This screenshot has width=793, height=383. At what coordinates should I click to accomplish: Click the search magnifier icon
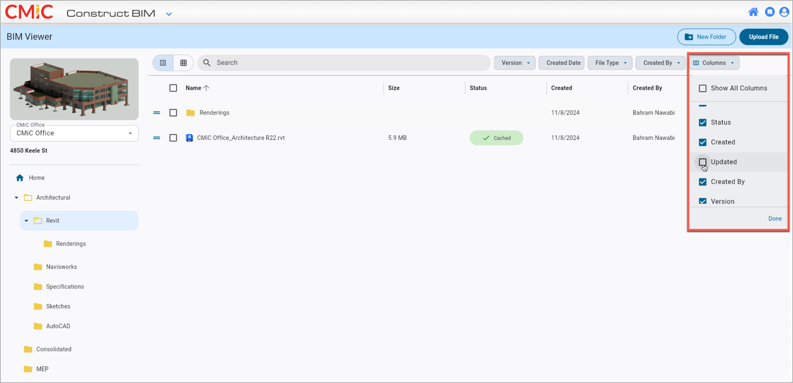pyautogui.click(x=207, y=63)
